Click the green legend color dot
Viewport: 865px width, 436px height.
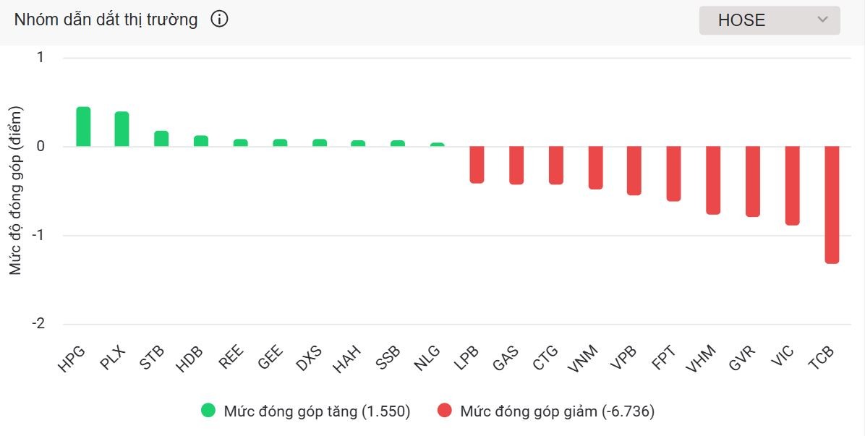pos(208,411)
